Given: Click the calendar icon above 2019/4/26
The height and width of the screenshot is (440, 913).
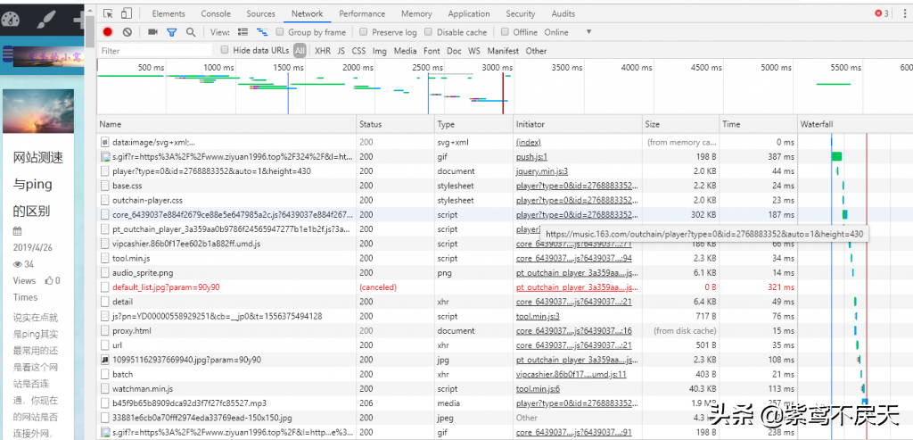Looking at the screenshot, I should point(17,231).
